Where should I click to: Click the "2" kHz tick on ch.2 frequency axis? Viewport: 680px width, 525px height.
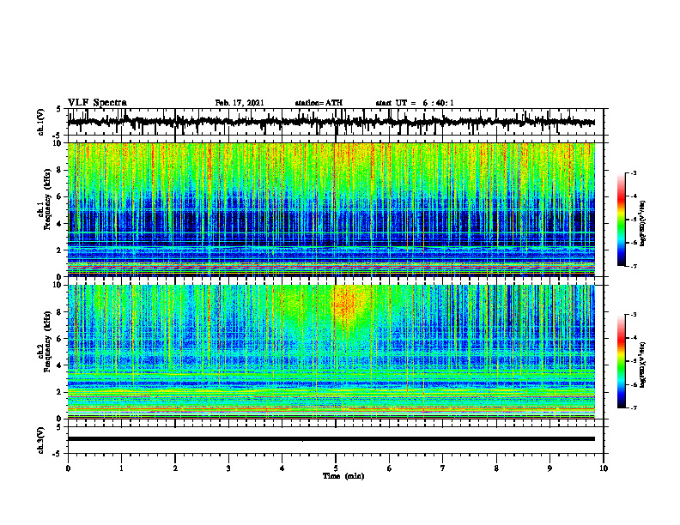coord(59,392)
